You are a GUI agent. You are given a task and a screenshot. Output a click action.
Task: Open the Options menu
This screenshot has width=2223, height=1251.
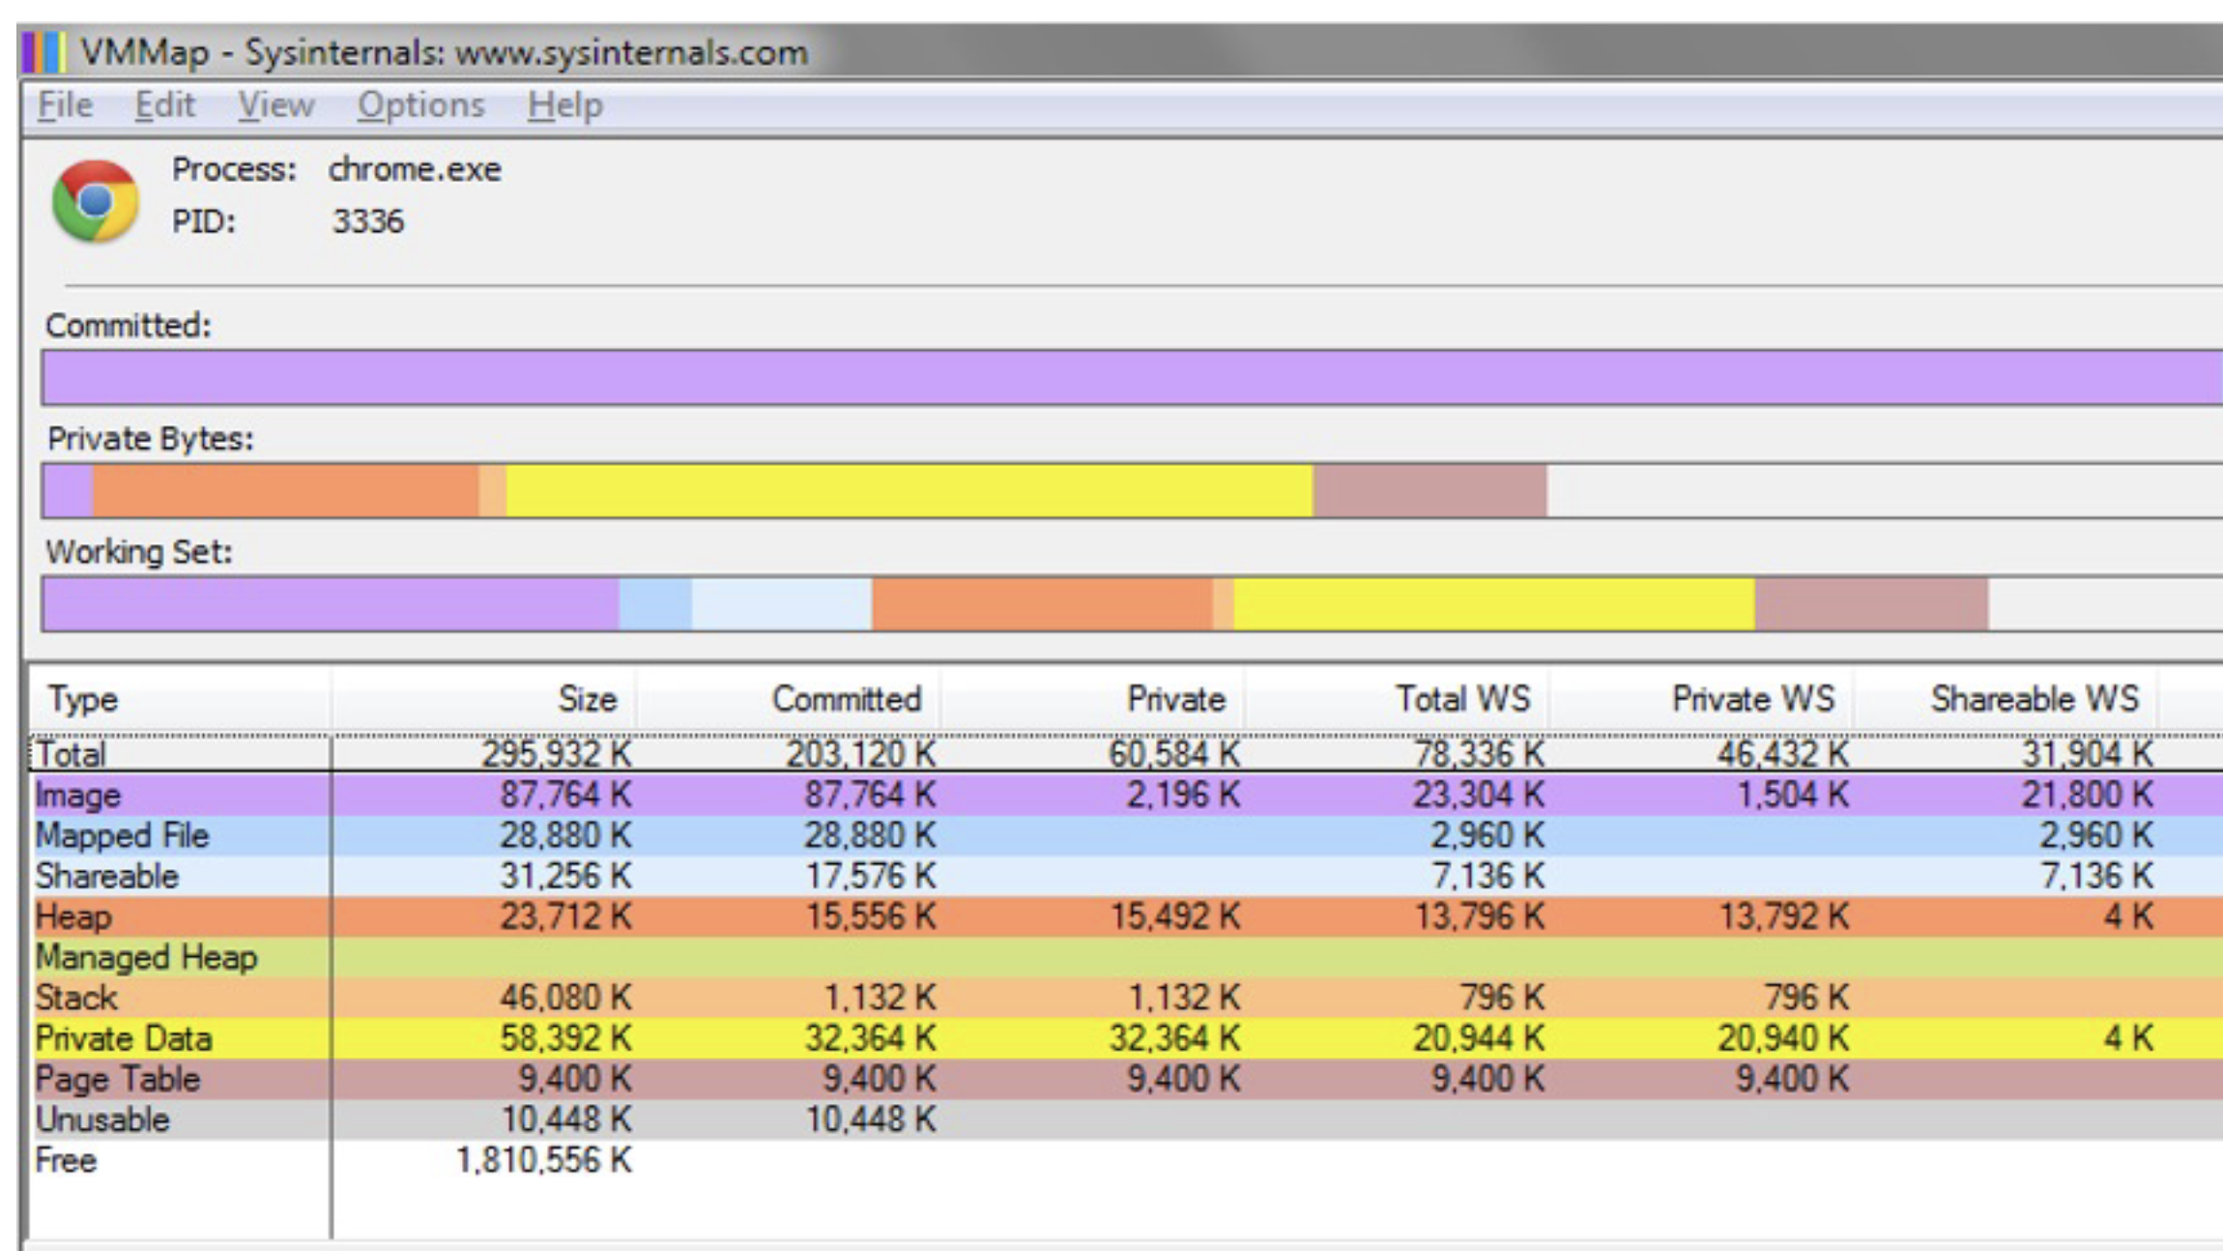coord(420,104)
